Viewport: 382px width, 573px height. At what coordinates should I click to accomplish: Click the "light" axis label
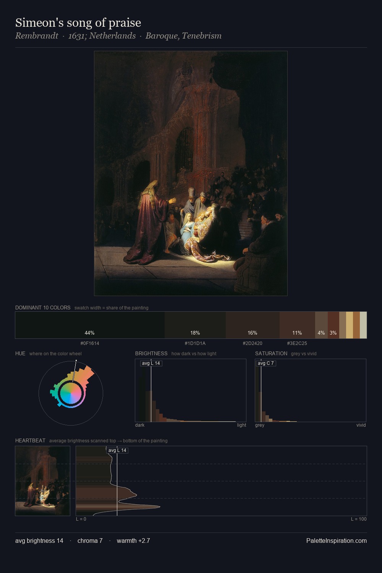click(241, 425)
